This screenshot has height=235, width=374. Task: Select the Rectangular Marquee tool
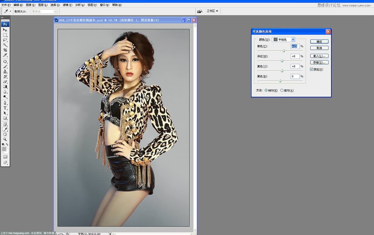(5, 35)
